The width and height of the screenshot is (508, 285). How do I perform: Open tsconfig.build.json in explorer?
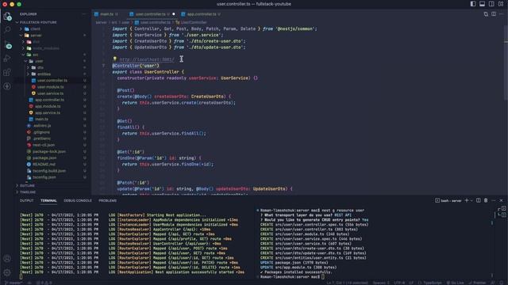tap(49, 171)
